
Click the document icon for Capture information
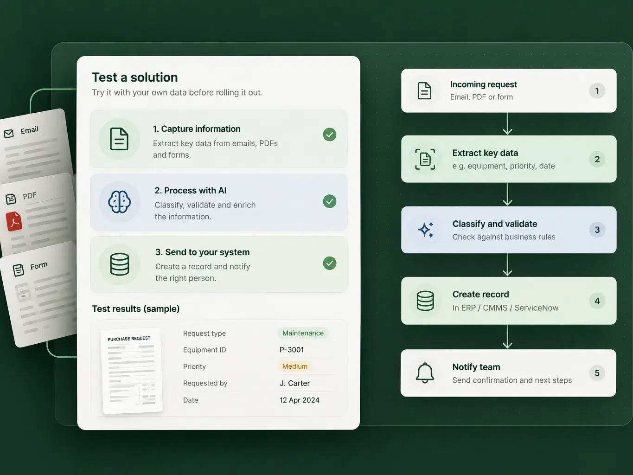pyautogui.click(x=119, y=139)
